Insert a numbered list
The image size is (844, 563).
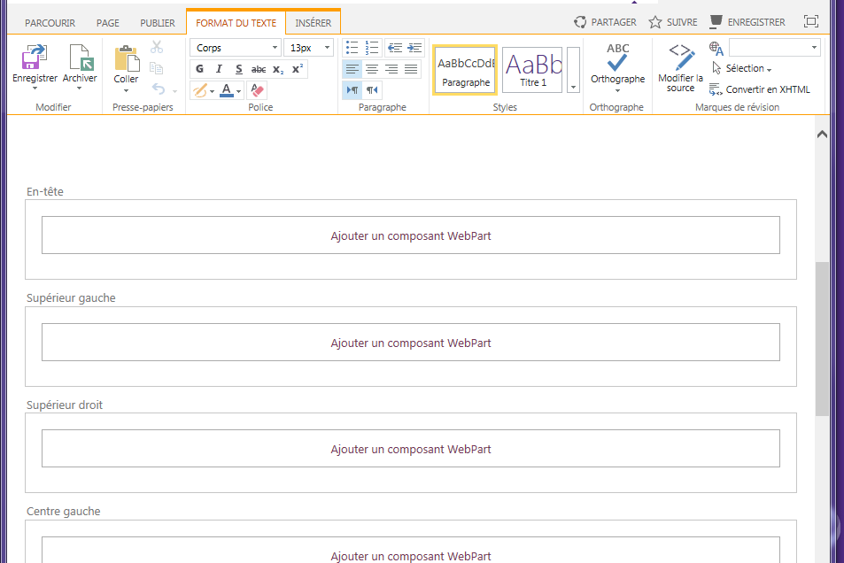372,48
